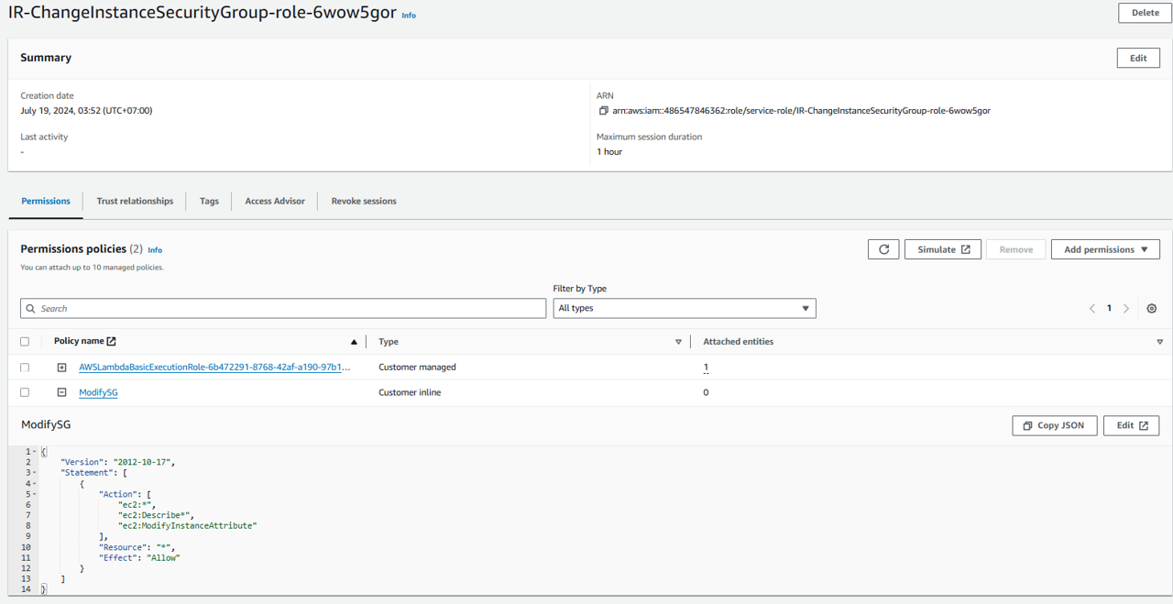Copy the role ARN with copy icon
The image size is (1173, 604).
tap(603, 111)
